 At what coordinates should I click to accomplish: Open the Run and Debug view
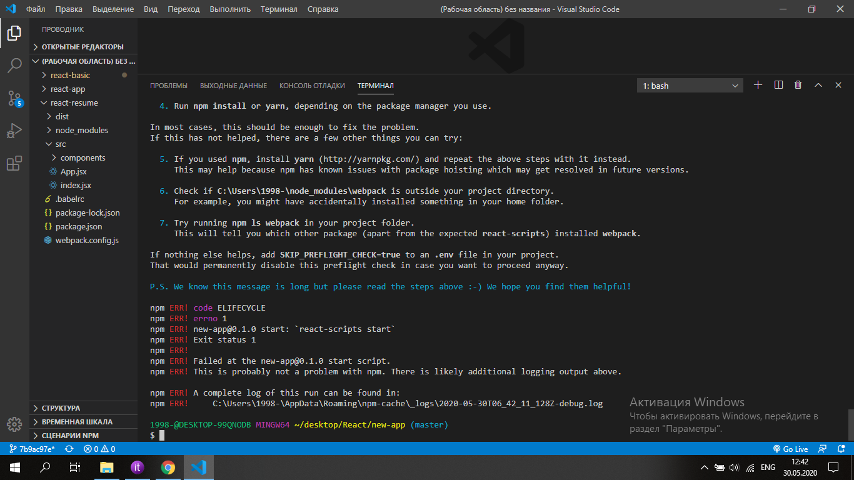tap(14, 131)
